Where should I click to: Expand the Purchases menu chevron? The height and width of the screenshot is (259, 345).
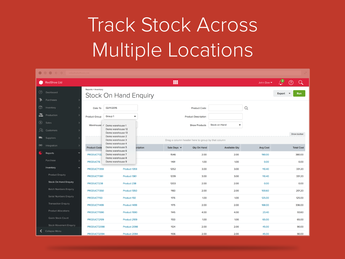tap(79, 100)
